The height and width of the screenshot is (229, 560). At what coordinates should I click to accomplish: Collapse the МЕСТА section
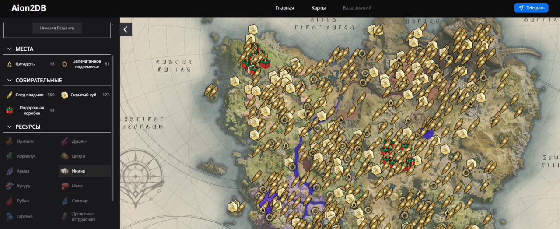pos(57,49)
